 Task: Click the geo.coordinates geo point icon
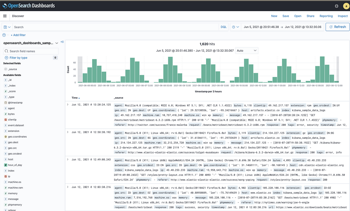pyautogui.click(x=6, y=137)
